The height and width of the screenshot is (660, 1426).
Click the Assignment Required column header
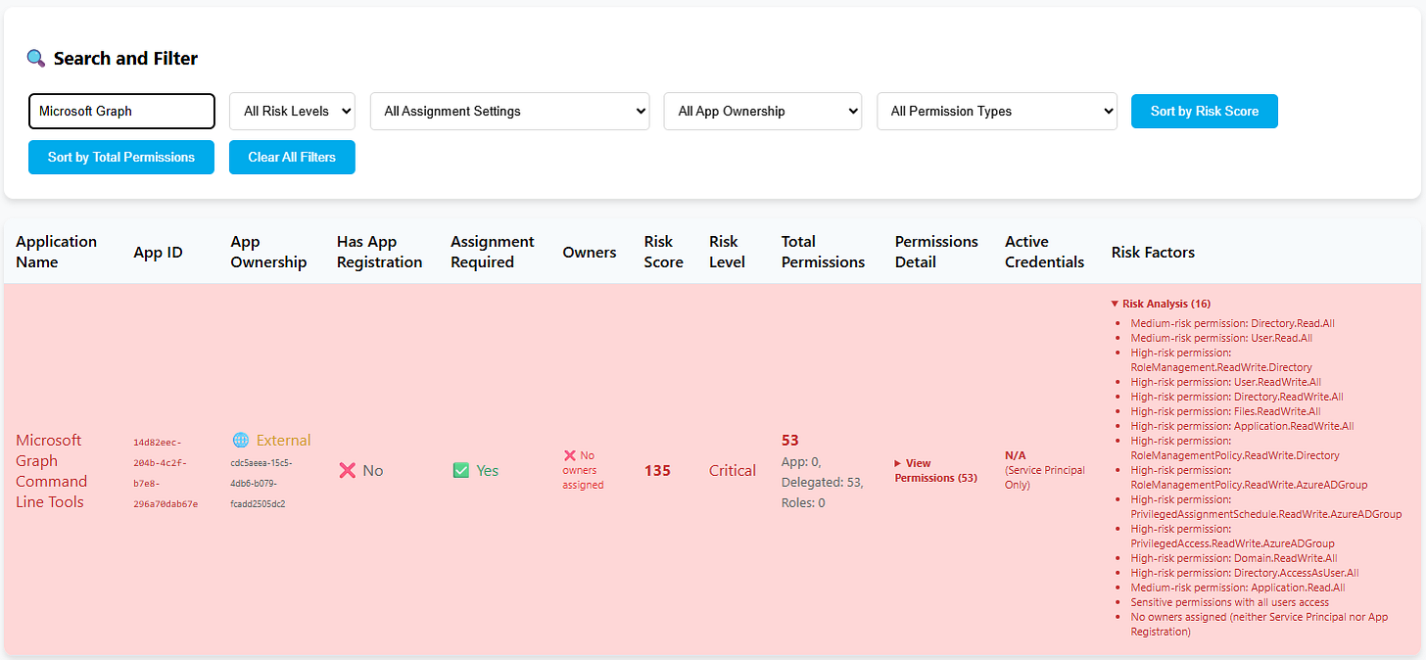click(x=492, y=252)
